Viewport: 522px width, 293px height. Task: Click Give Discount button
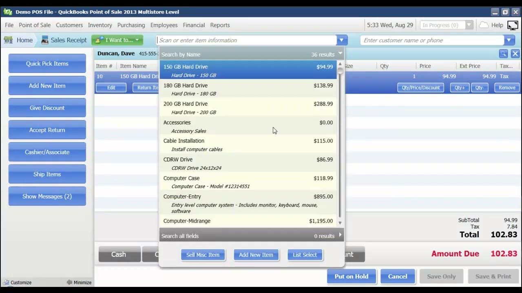tap(47, 108)
